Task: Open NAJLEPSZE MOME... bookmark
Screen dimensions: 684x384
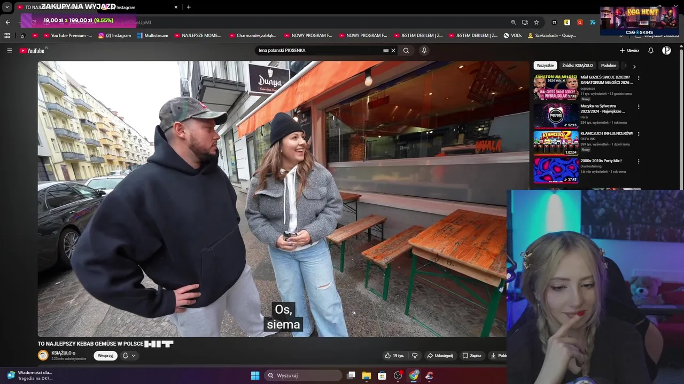Action: point(197,36)
